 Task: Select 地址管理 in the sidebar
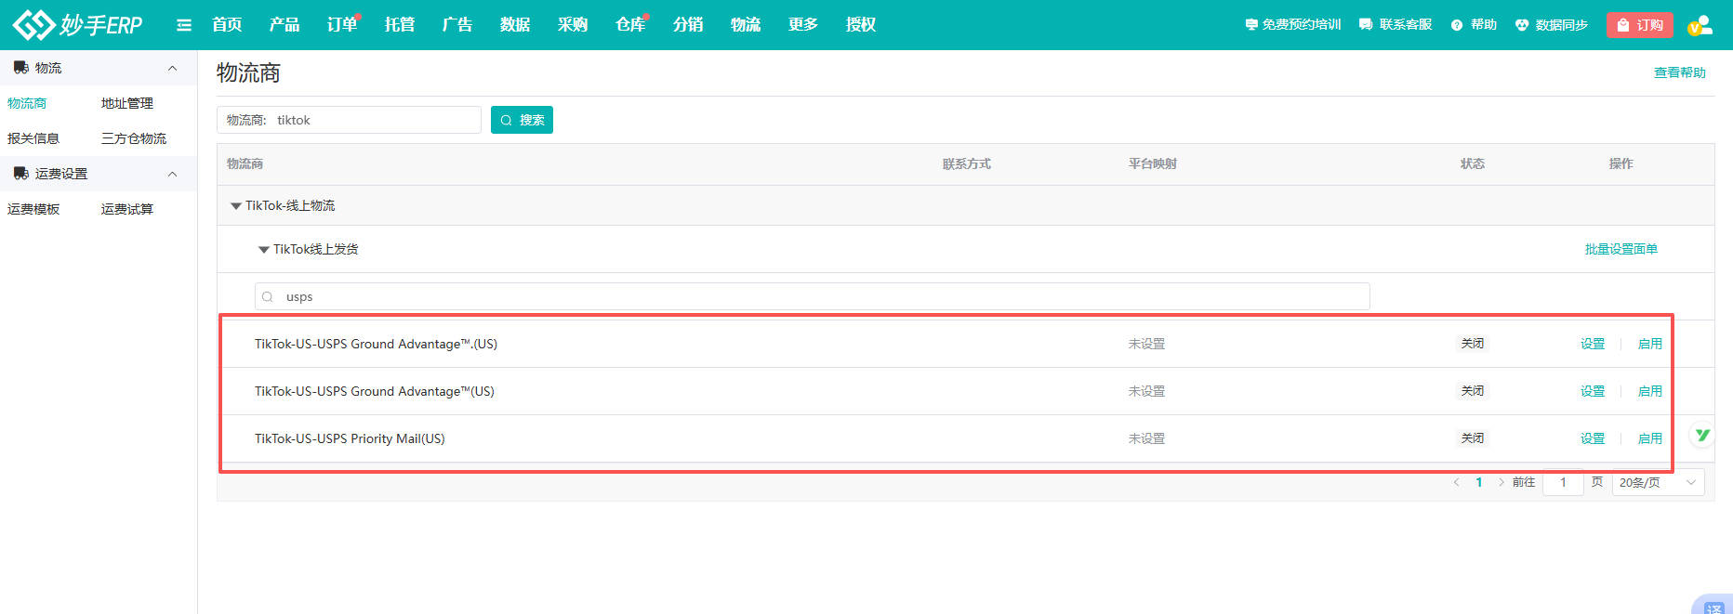[x=126, y=103]
